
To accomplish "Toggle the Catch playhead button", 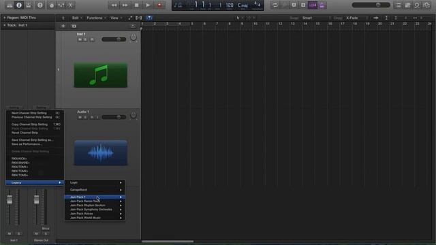I will tap(149, 18).
